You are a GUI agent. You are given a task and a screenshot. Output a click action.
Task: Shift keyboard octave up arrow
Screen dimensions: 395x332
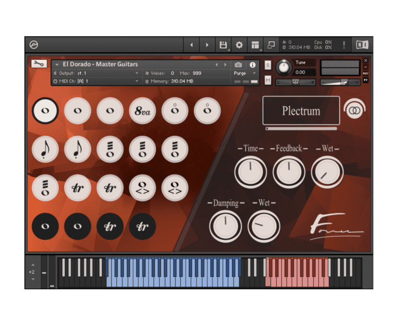pos(33,265)
